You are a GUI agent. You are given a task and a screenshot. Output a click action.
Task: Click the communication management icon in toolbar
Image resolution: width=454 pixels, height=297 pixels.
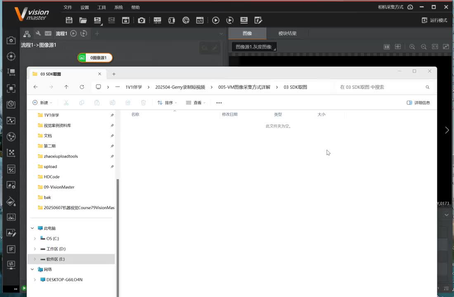pyautogui.click(x=172, y=20)
